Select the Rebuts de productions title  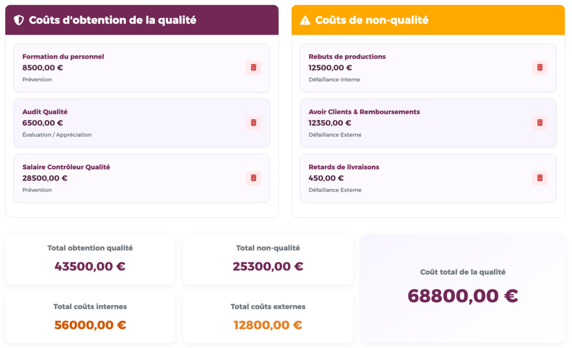point(347,56)
